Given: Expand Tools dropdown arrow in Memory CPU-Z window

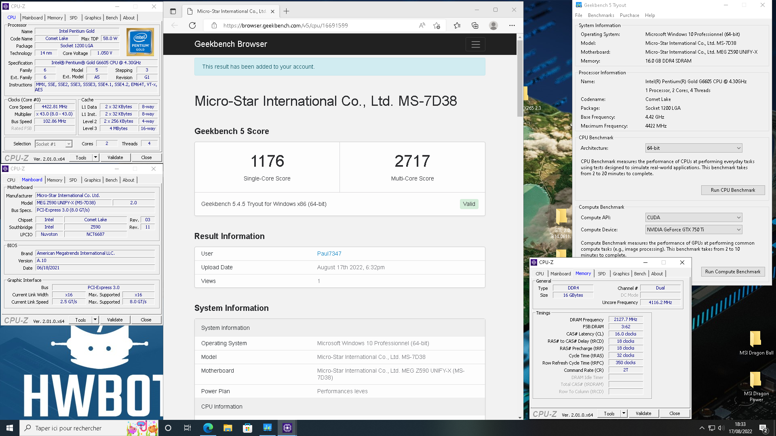Looking at the screenshot, I should pyautogui.click(x=624, y=413).
